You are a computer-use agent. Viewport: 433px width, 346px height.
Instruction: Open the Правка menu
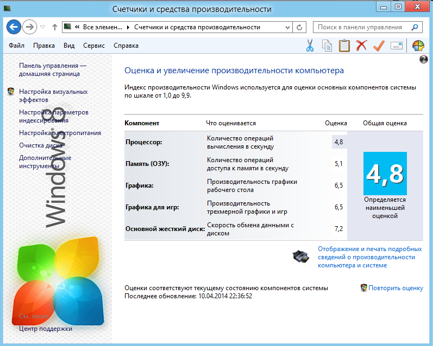click(44, 46)
